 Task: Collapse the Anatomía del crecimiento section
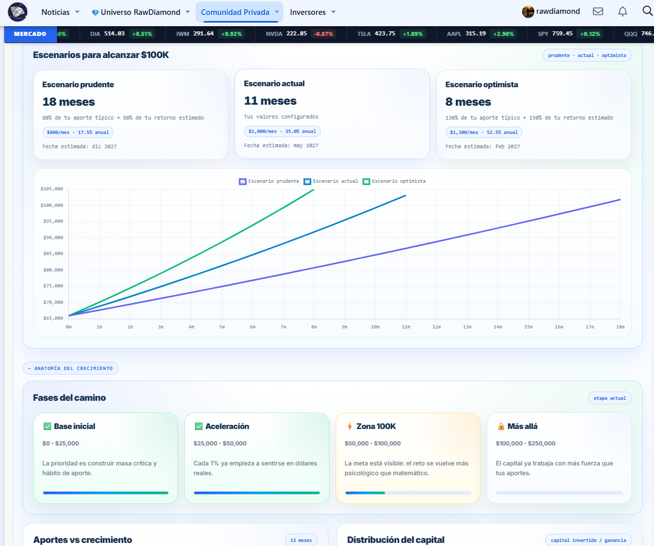70,368
